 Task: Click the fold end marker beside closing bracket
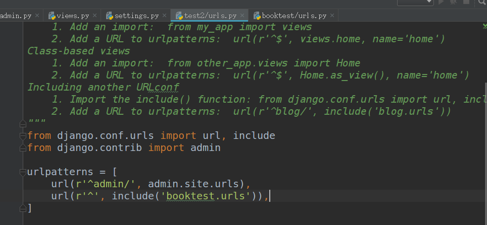click(x=23, y=208)
